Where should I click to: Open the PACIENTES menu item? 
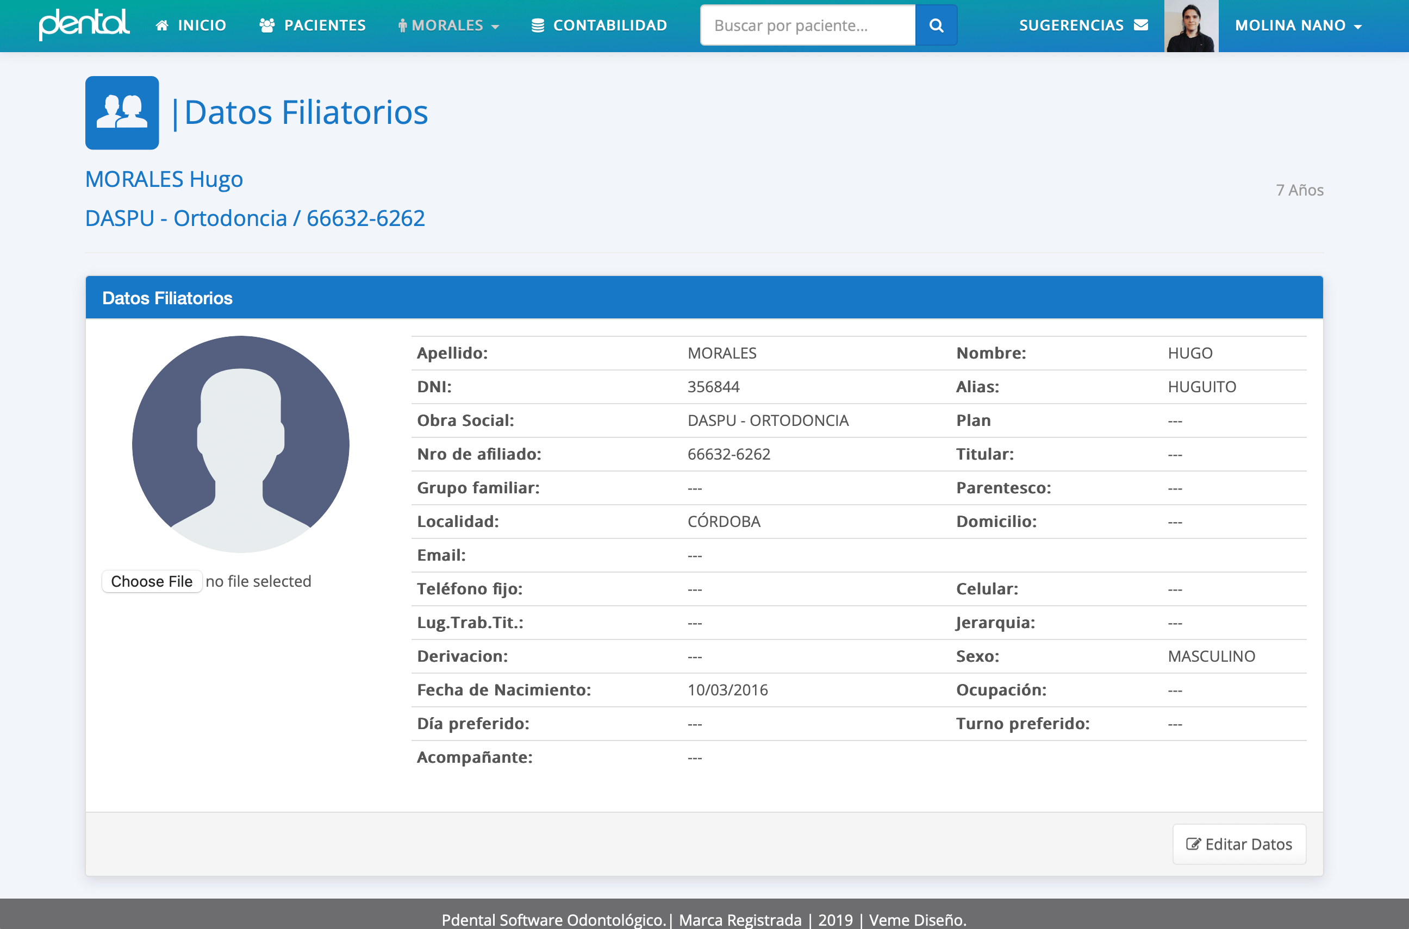pyautogui.click(x=325, y=26)
